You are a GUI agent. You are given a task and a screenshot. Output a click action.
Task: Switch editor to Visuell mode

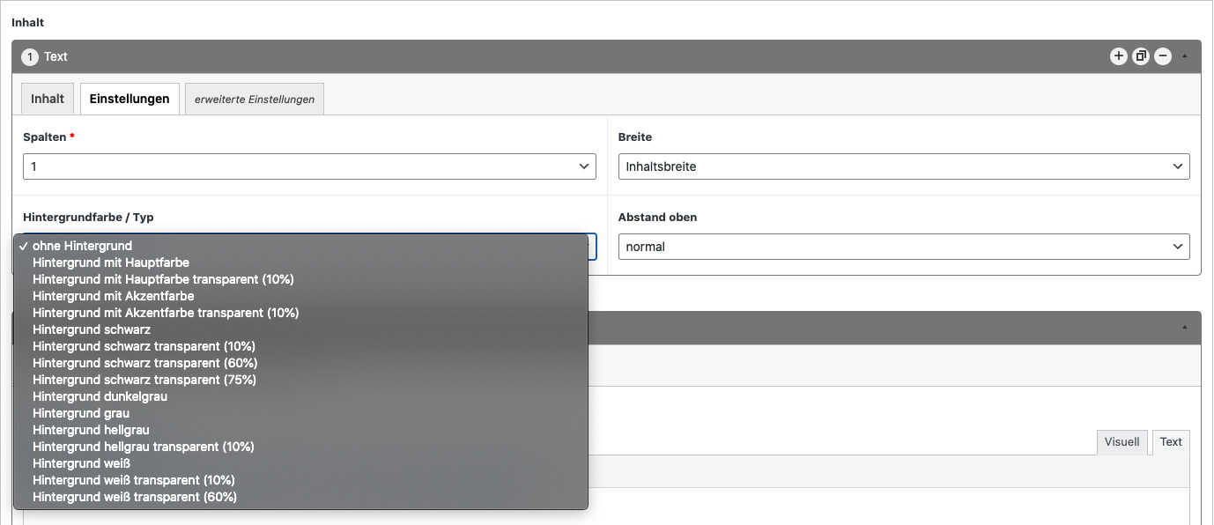click(x=1121, y=442)
